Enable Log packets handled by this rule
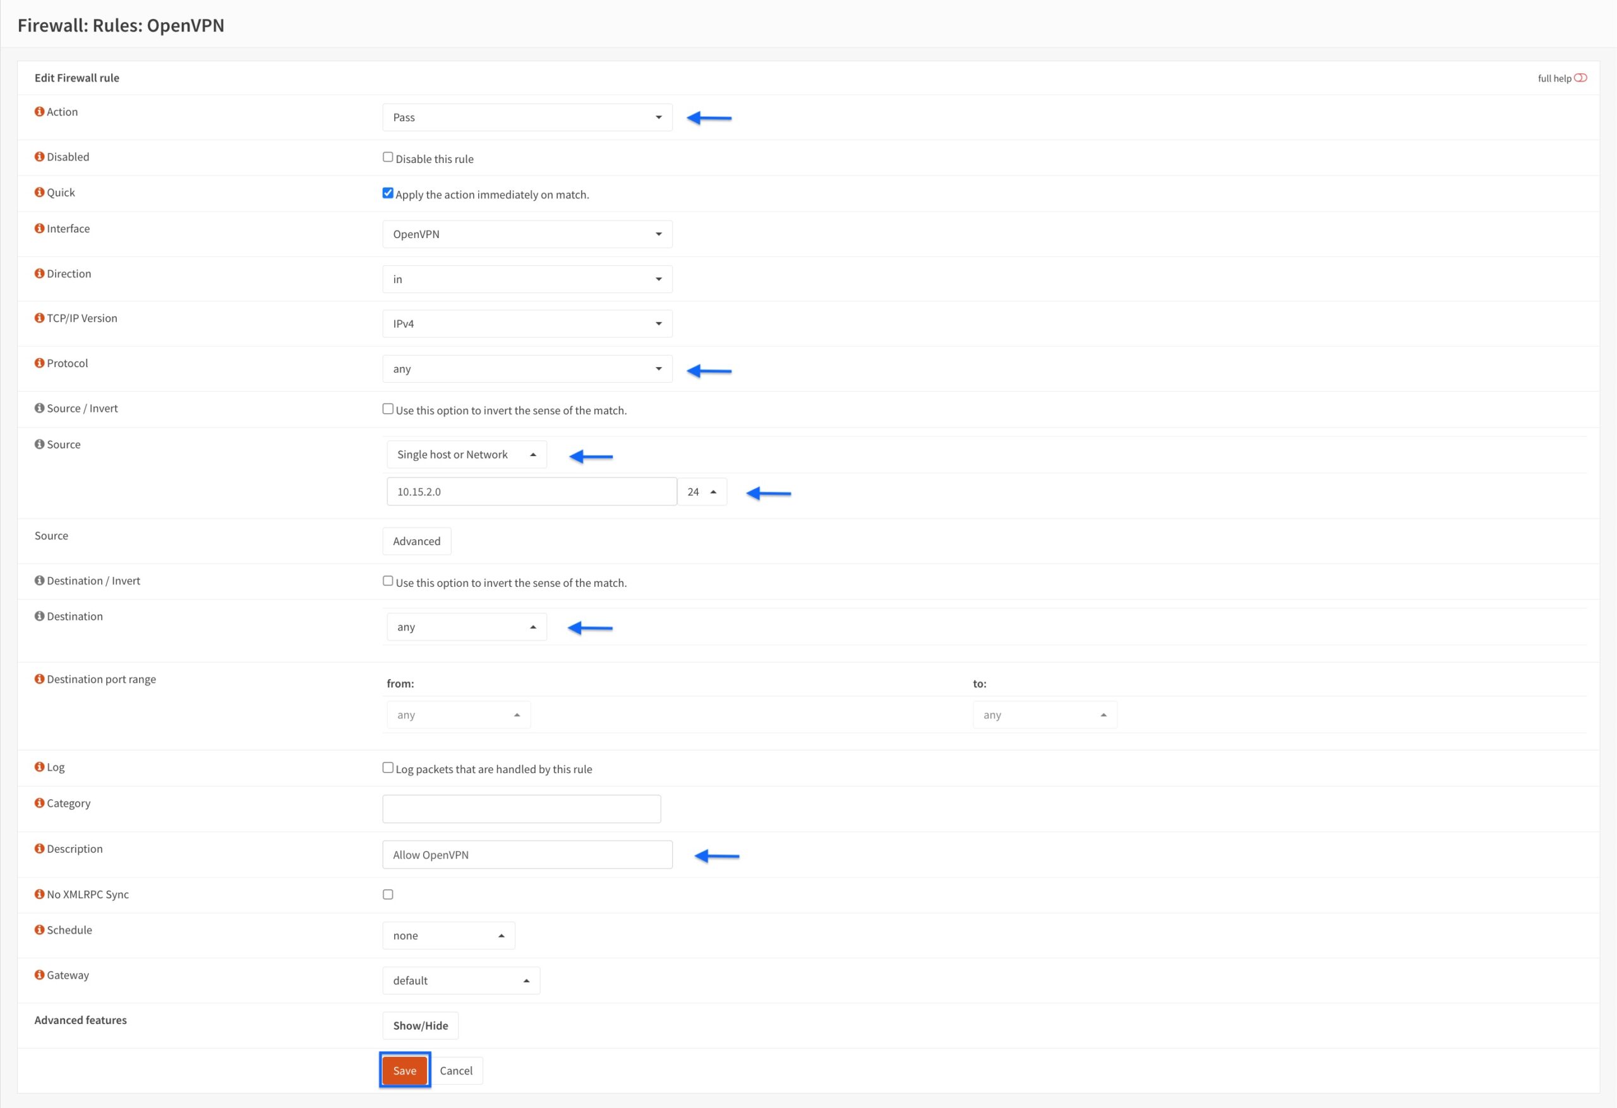Screen dimensions: 1617x1108 point(388,768)
